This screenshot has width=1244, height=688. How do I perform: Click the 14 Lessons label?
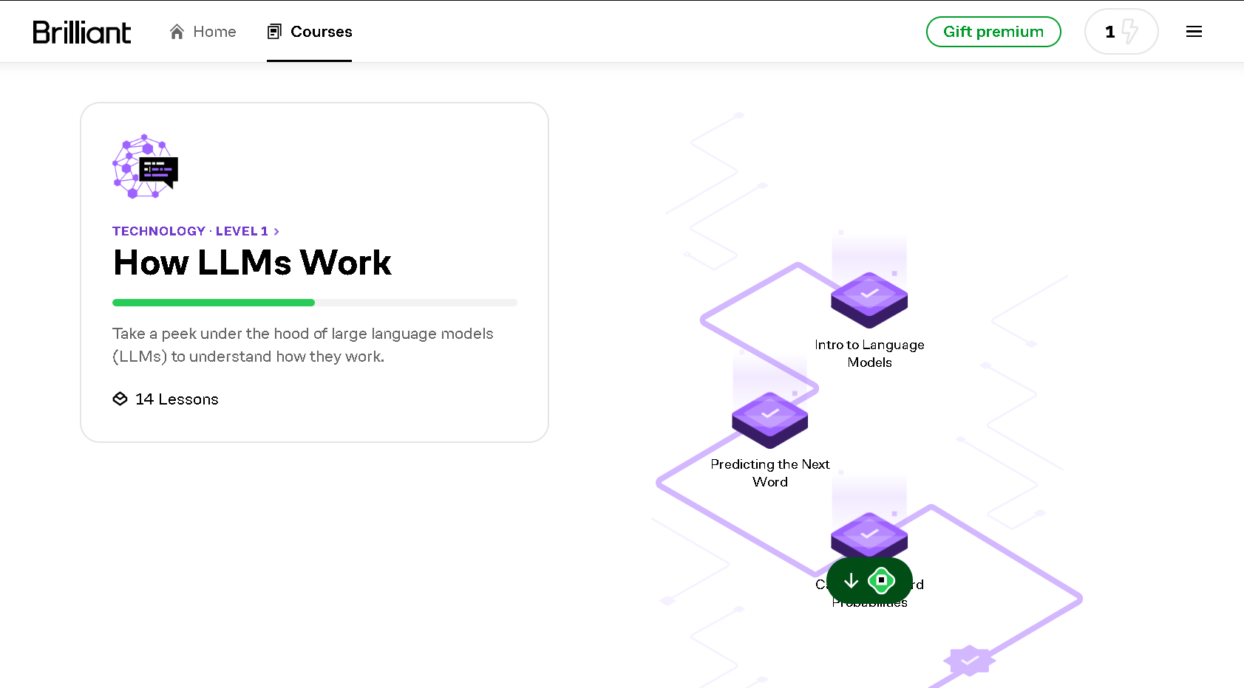pyautogui.click(x=177, y=399)
